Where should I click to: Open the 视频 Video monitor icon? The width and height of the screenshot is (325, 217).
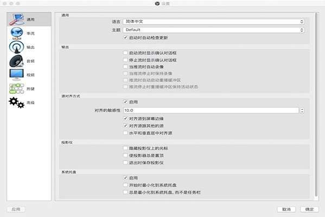coord(17,75)
